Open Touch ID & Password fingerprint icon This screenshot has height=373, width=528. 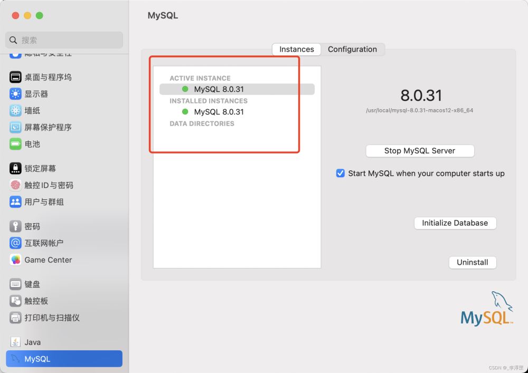15,185
